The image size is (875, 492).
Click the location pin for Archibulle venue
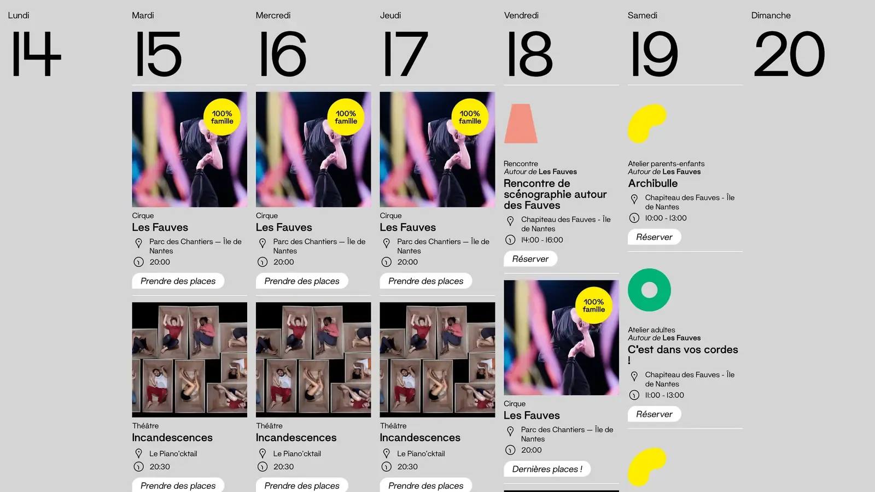634,200
